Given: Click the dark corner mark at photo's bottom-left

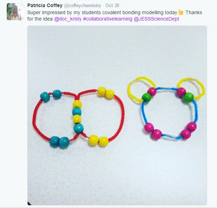Looking at the screenshot, I should coord(29,203).
